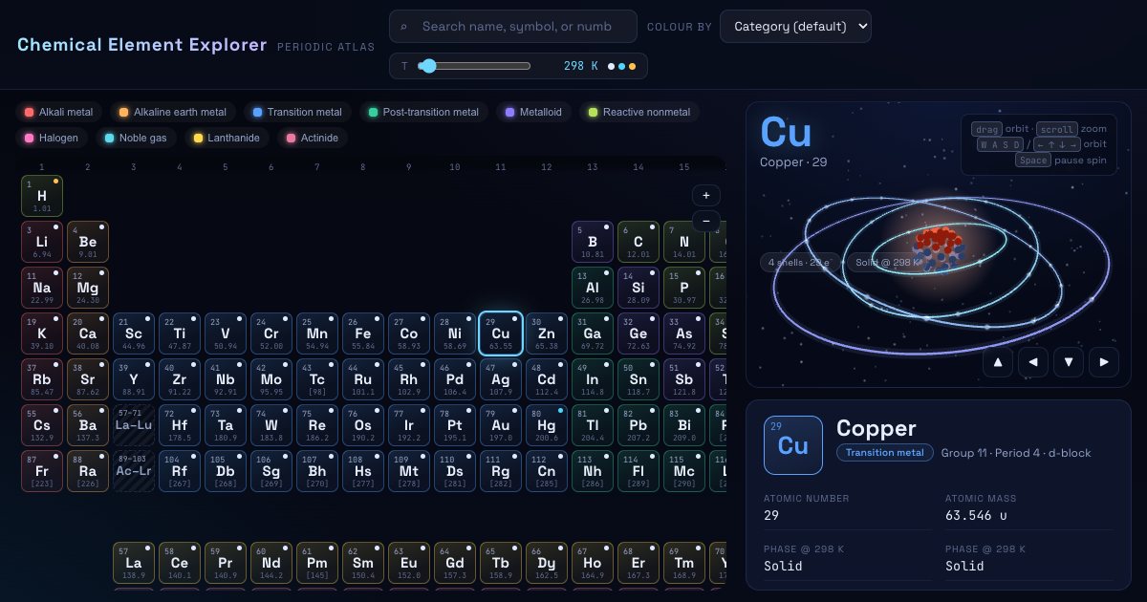Select Hydrogen element tile
The height and width of the screenshot is (602, 1147).
(42, 196)
